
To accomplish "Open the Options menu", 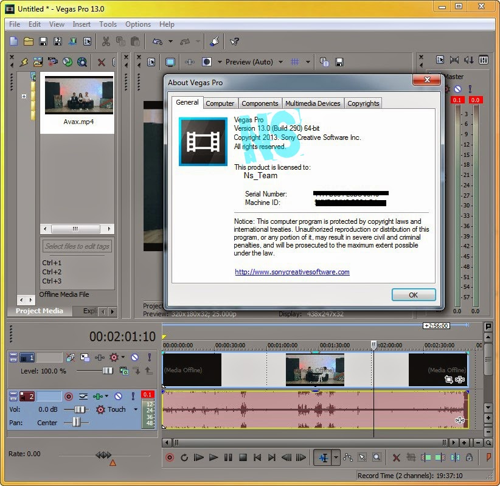I will coord(137,24).
